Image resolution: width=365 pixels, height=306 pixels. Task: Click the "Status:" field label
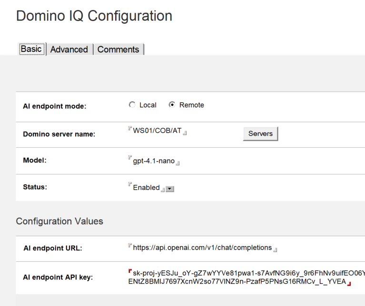click(35, 187)
